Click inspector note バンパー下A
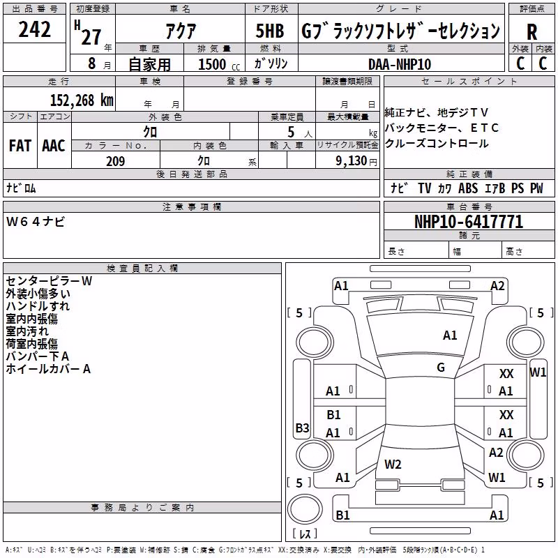The height and width of the screenshot is (558, 558). pos(38,356)
